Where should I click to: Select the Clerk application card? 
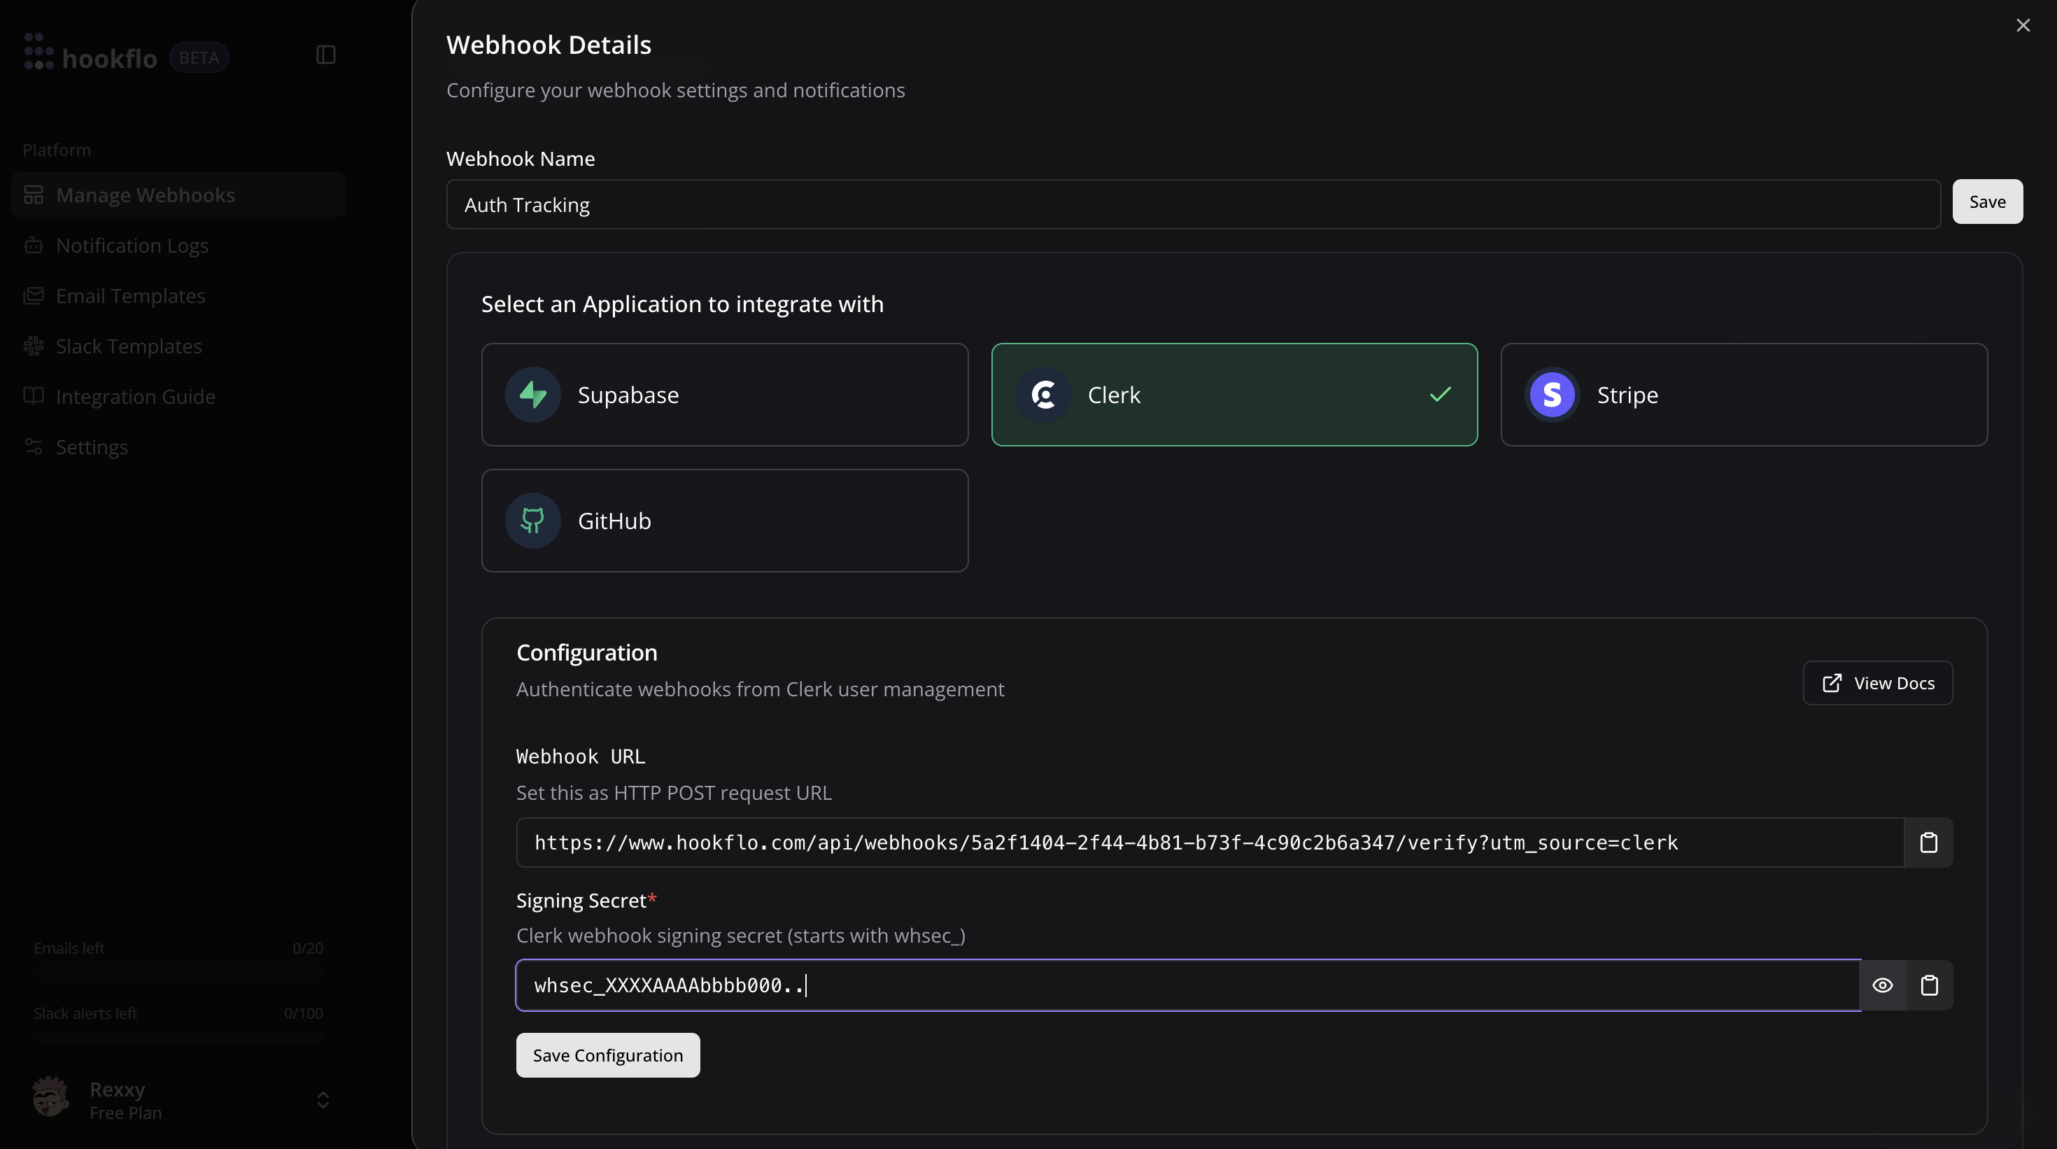point(1234,395)
